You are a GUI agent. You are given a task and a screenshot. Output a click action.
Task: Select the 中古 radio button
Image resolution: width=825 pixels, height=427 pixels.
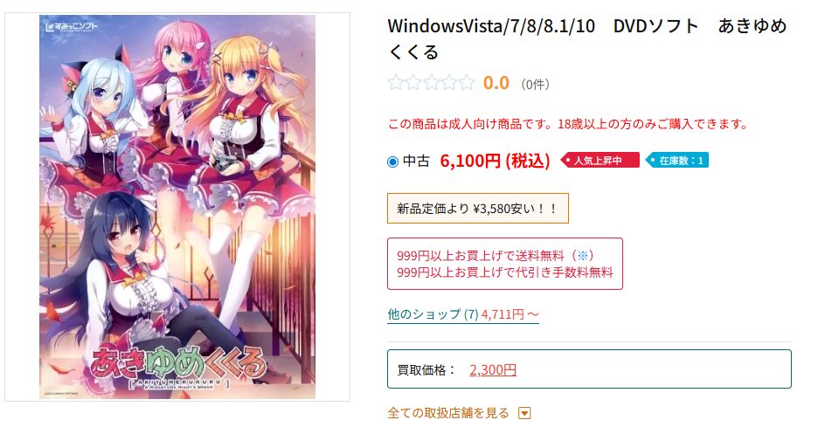392,162
